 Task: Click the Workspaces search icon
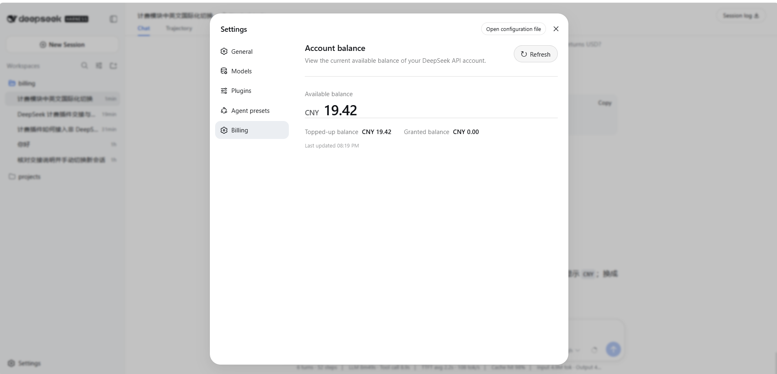(84, 66)
